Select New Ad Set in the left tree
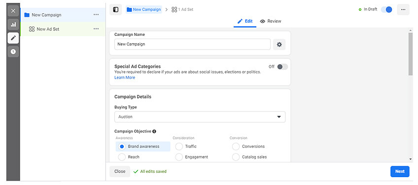The image size is (418, 185). [63, 29]
